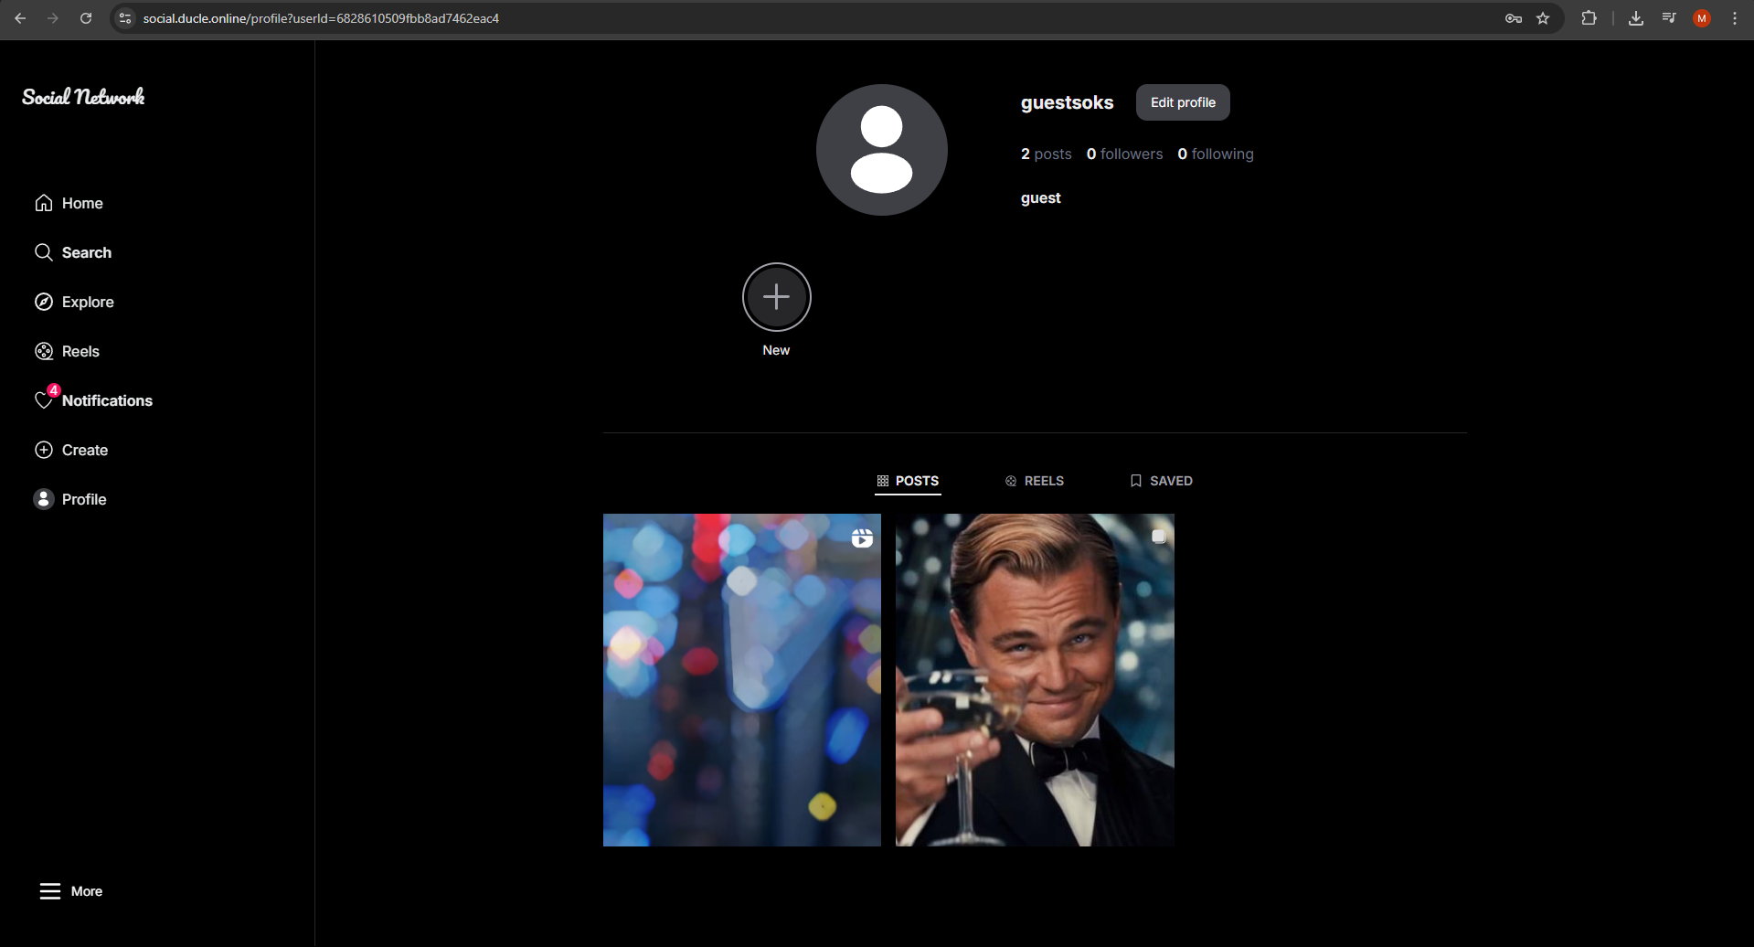Open Notifications heart icon with badge
Screen dimensions: 1754x947
tap(45, 399)
